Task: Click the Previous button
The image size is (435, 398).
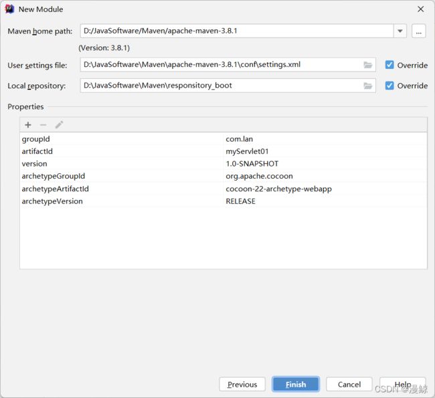Action: pos(242,384)
